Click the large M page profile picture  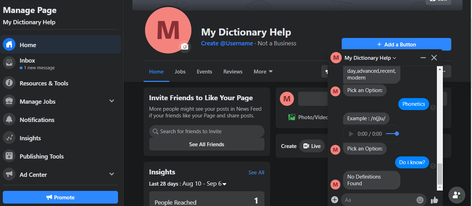(x=168, y=30)
